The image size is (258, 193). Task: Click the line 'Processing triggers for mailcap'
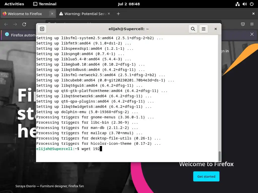coord(89,133)
